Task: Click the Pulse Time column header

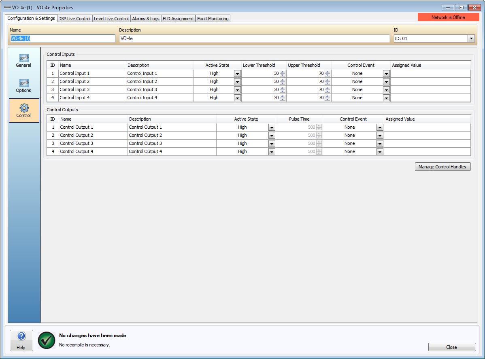Action: point(299,119)
